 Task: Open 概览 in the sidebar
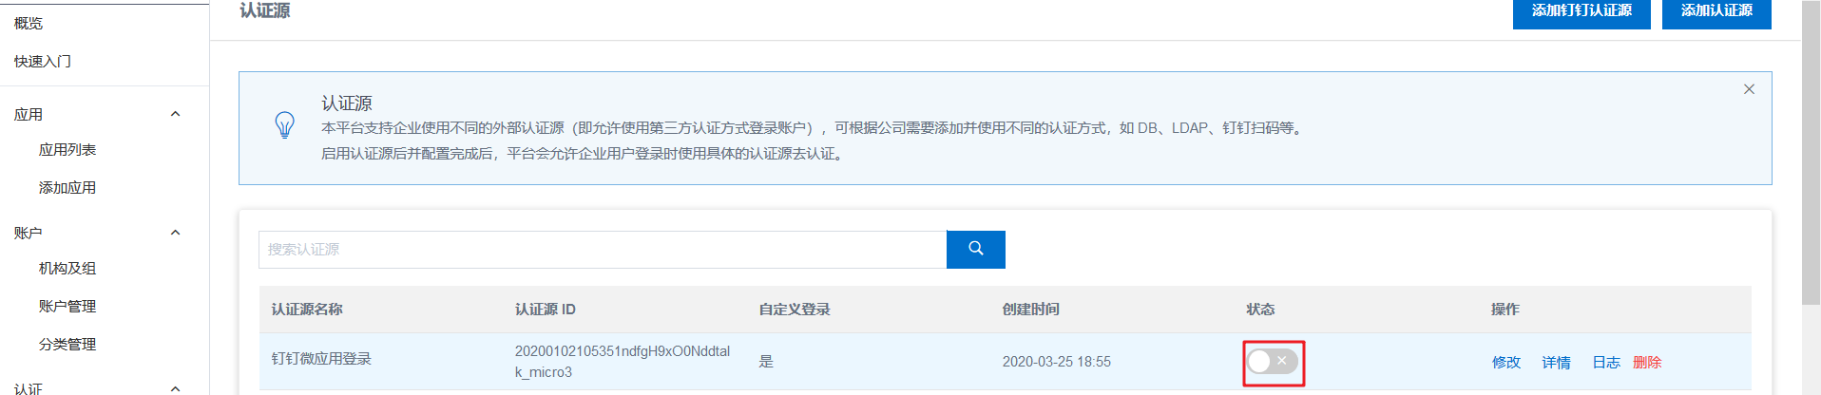tap(29, 23)
